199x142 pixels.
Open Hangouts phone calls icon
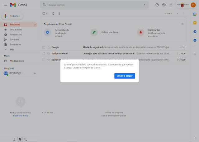26,140
